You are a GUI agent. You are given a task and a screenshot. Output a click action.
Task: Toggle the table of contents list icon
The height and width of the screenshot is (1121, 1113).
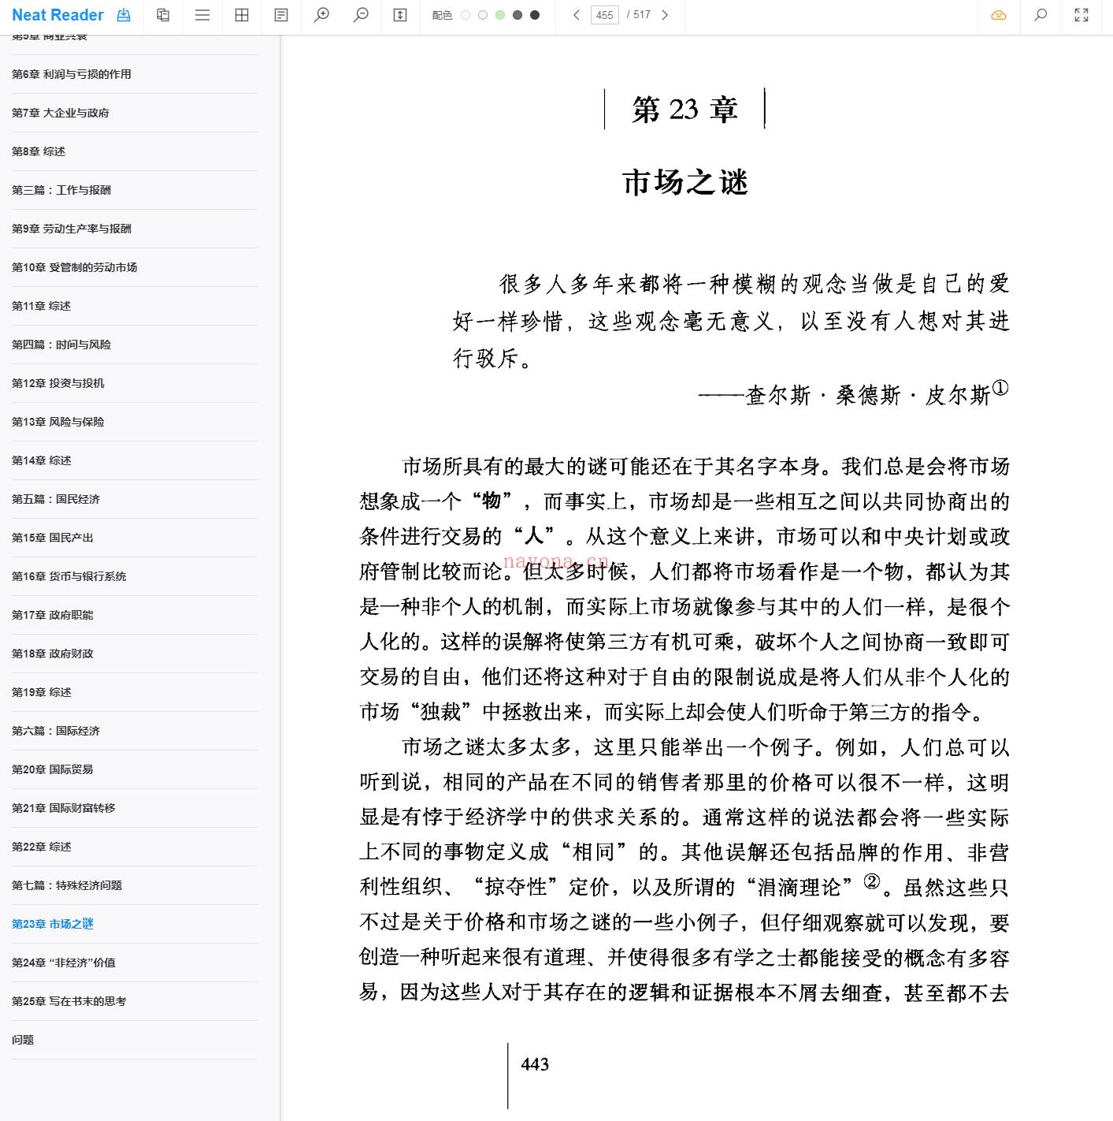(202, 15)
